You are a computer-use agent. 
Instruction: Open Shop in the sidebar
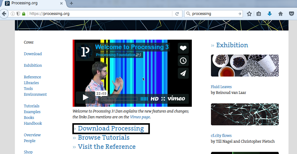coord(28,152)
